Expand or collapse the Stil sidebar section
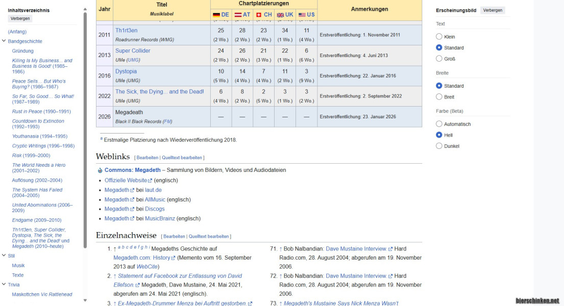 [4, 256]
